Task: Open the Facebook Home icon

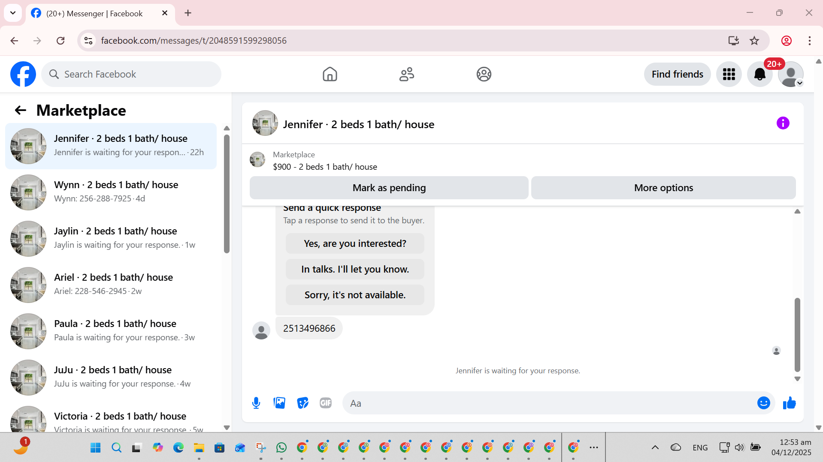Action: coord(330,74)
